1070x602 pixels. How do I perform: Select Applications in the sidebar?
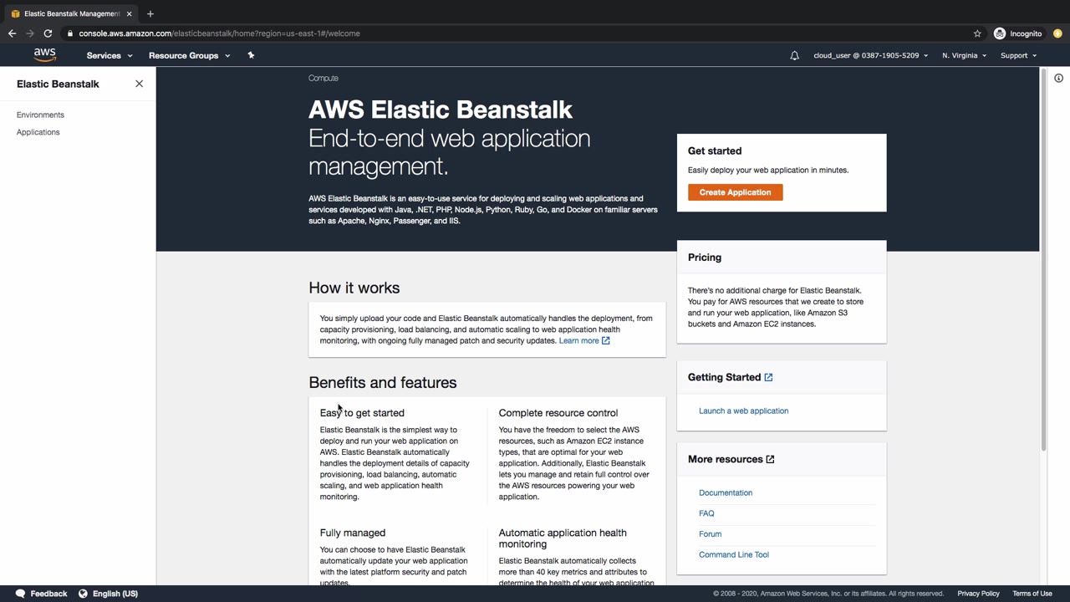(x=38, y=132)
